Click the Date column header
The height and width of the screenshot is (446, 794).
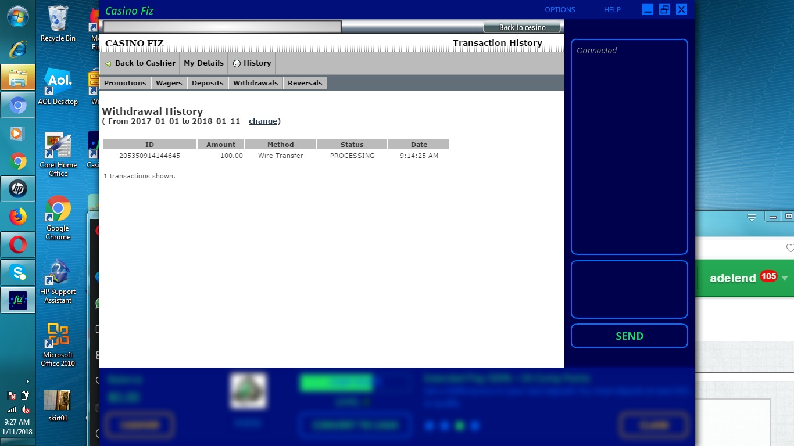[x=419, y=145]
